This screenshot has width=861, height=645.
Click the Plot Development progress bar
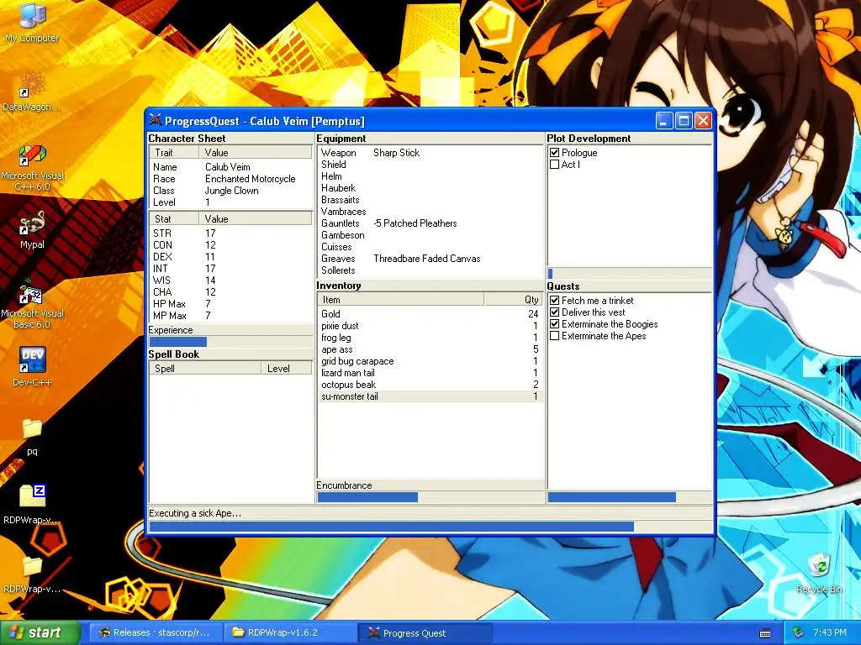[x=629, y=274]
